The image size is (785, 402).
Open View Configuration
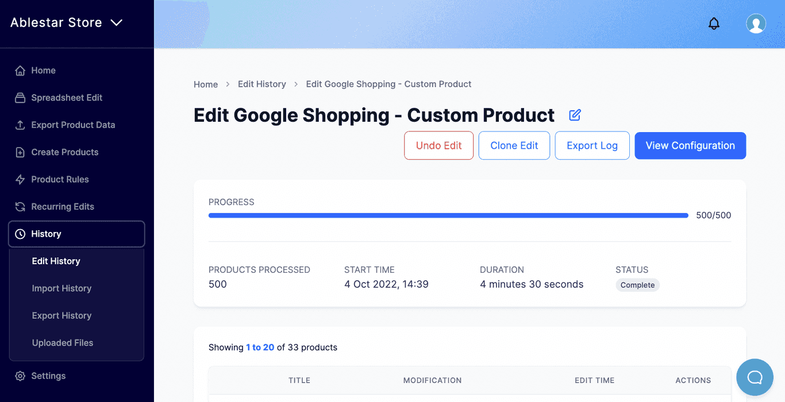[x=690, y=145]
